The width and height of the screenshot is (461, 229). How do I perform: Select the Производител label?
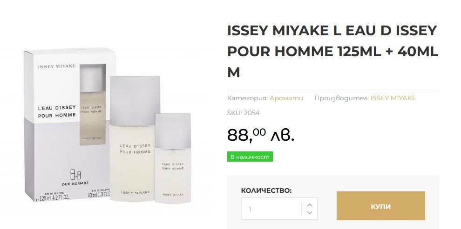coord(342,98)
